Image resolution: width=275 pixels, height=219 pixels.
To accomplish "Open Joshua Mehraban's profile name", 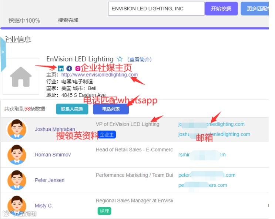I will point(55,129).
